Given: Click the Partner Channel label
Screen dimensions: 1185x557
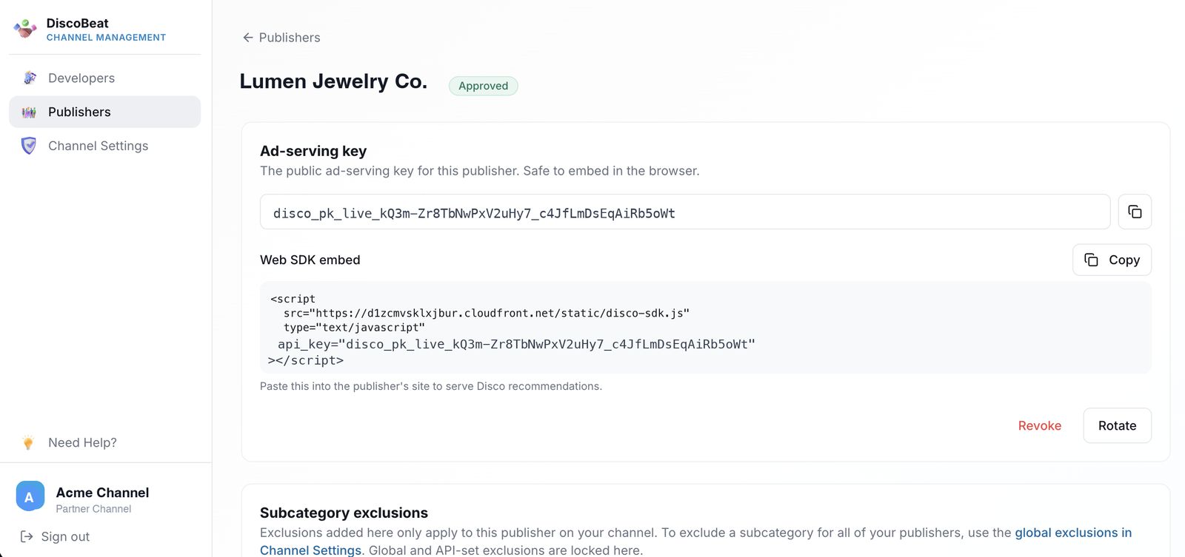Looking at the screenshot, I should 93,509.
